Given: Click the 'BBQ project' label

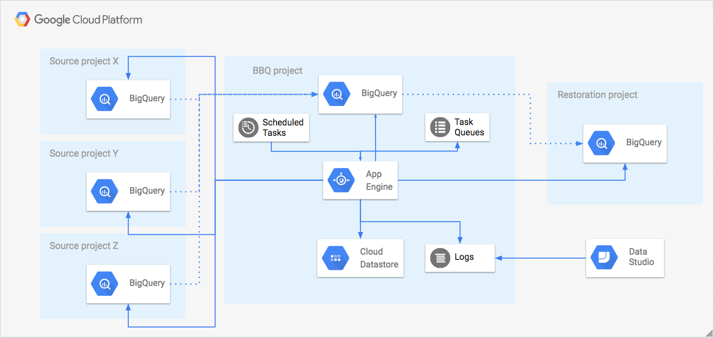Looking at the screenshot, I should [277, 71].
